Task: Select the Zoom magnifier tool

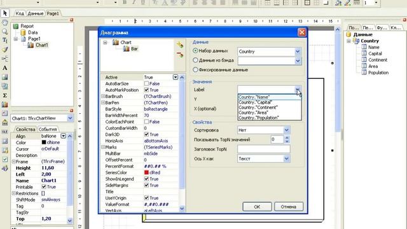Action: [x=5, y=31]
